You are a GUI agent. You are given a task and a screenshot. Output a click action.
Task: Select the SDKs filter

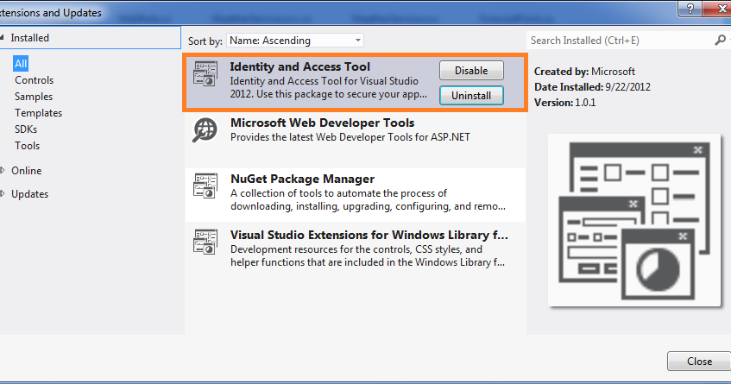(26, 129)
